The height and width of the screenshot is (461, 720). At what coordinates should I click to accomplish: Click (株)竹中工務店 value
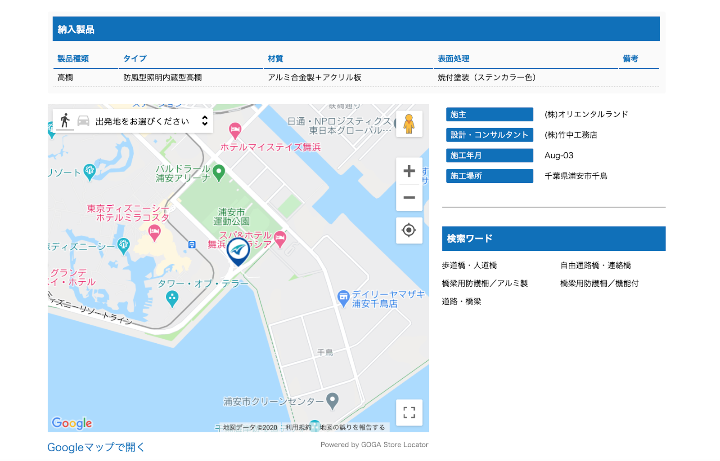click(571, 135)
